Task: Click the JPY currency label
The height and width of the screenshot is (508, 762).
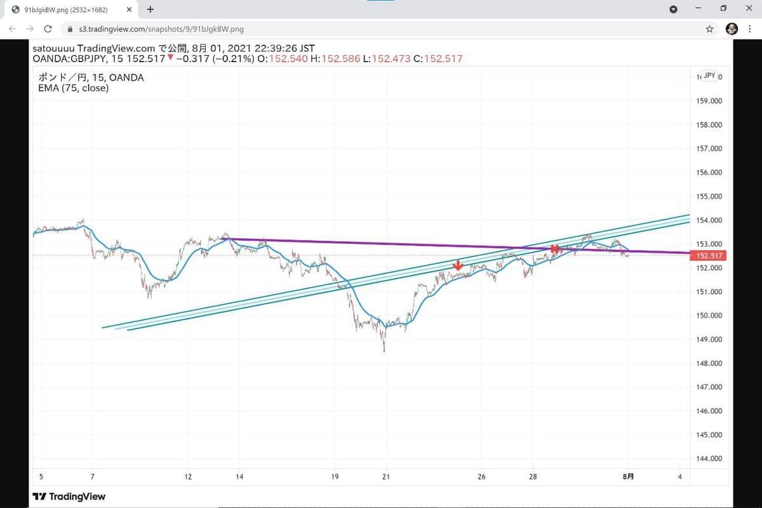Action: (x=709, y=76)
